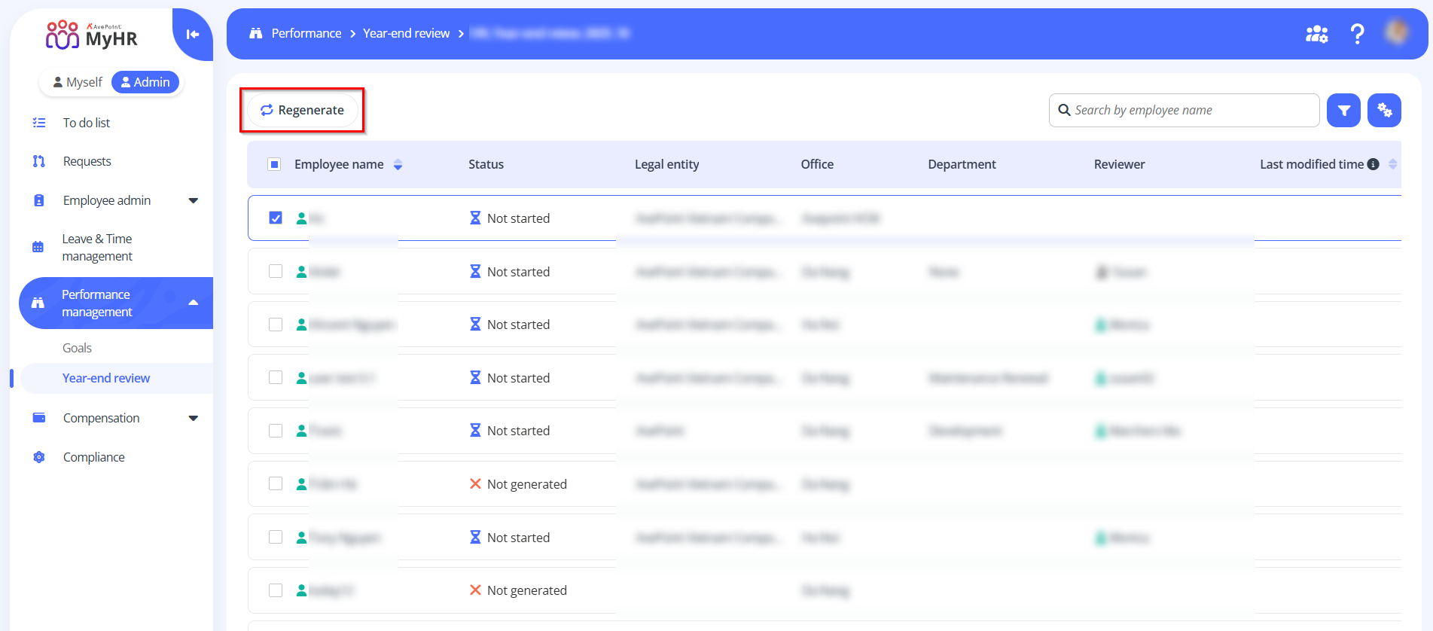Click the help question mark icon
This screenshot has width=1433, height=631.
click(1357, 34)
